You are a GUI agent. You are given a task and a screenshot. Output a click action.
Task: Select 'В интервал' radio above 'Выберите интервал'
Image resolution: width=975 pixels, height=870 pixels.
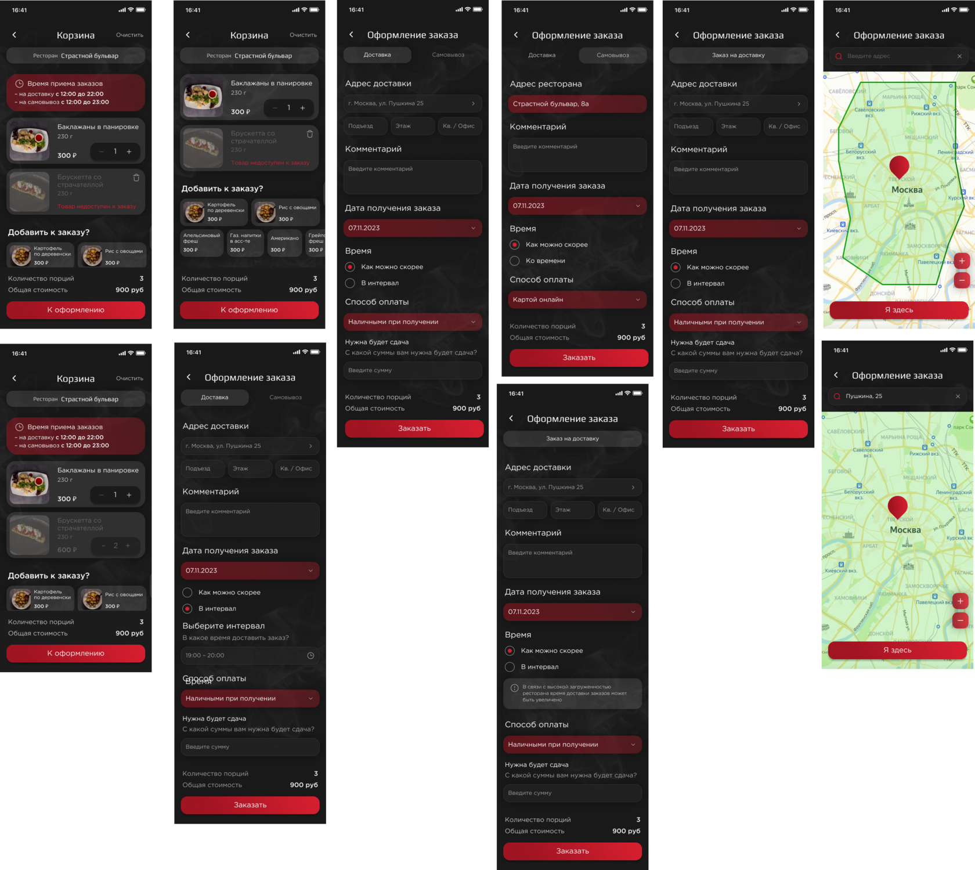pyautogui.click(x=187, y=609)
